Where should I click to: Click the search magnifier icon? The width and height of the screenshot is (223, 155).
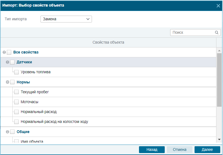pyautogui.click(x=217, y=33)
